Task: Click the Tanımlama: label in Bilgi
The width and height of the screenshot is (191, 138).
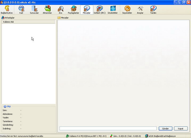Action: click(8, 121)
